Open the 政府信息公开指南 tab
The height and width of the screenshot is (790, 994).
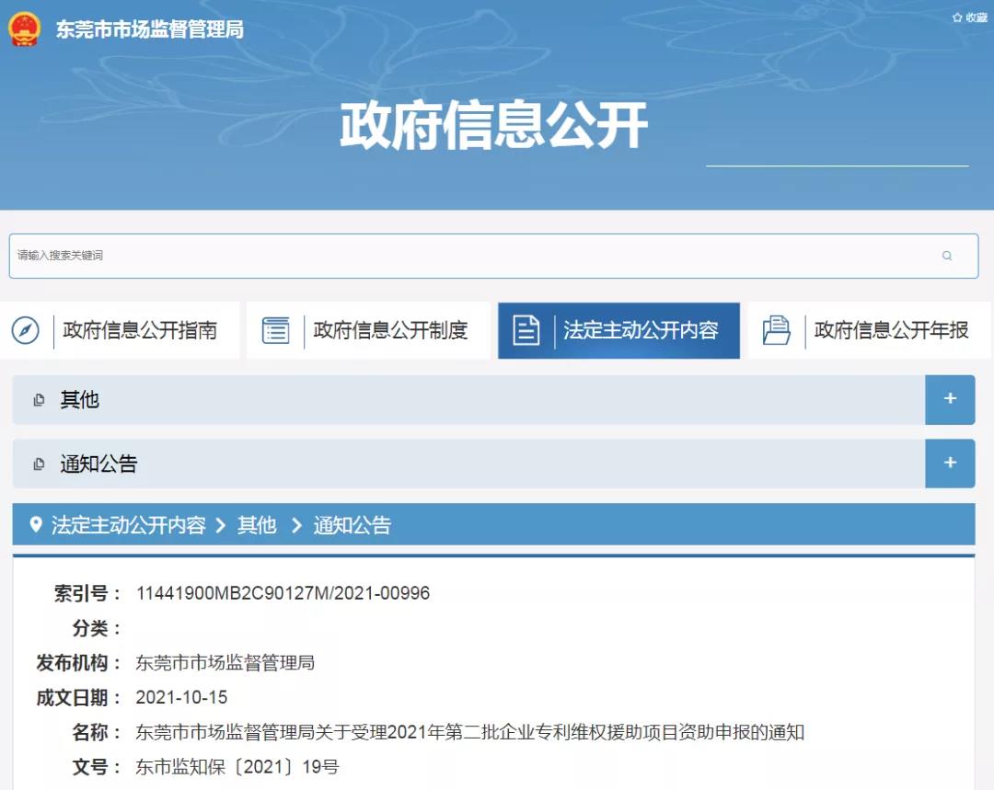(x=140, y=331)
